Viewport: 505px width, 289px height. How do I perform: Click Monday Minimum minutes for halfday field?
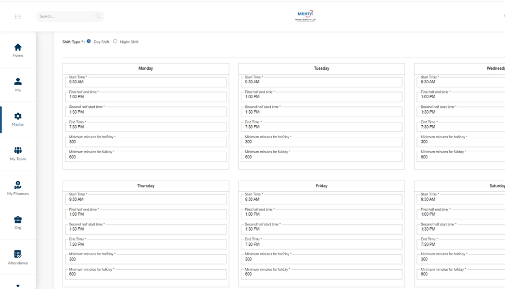coord(146,142)
